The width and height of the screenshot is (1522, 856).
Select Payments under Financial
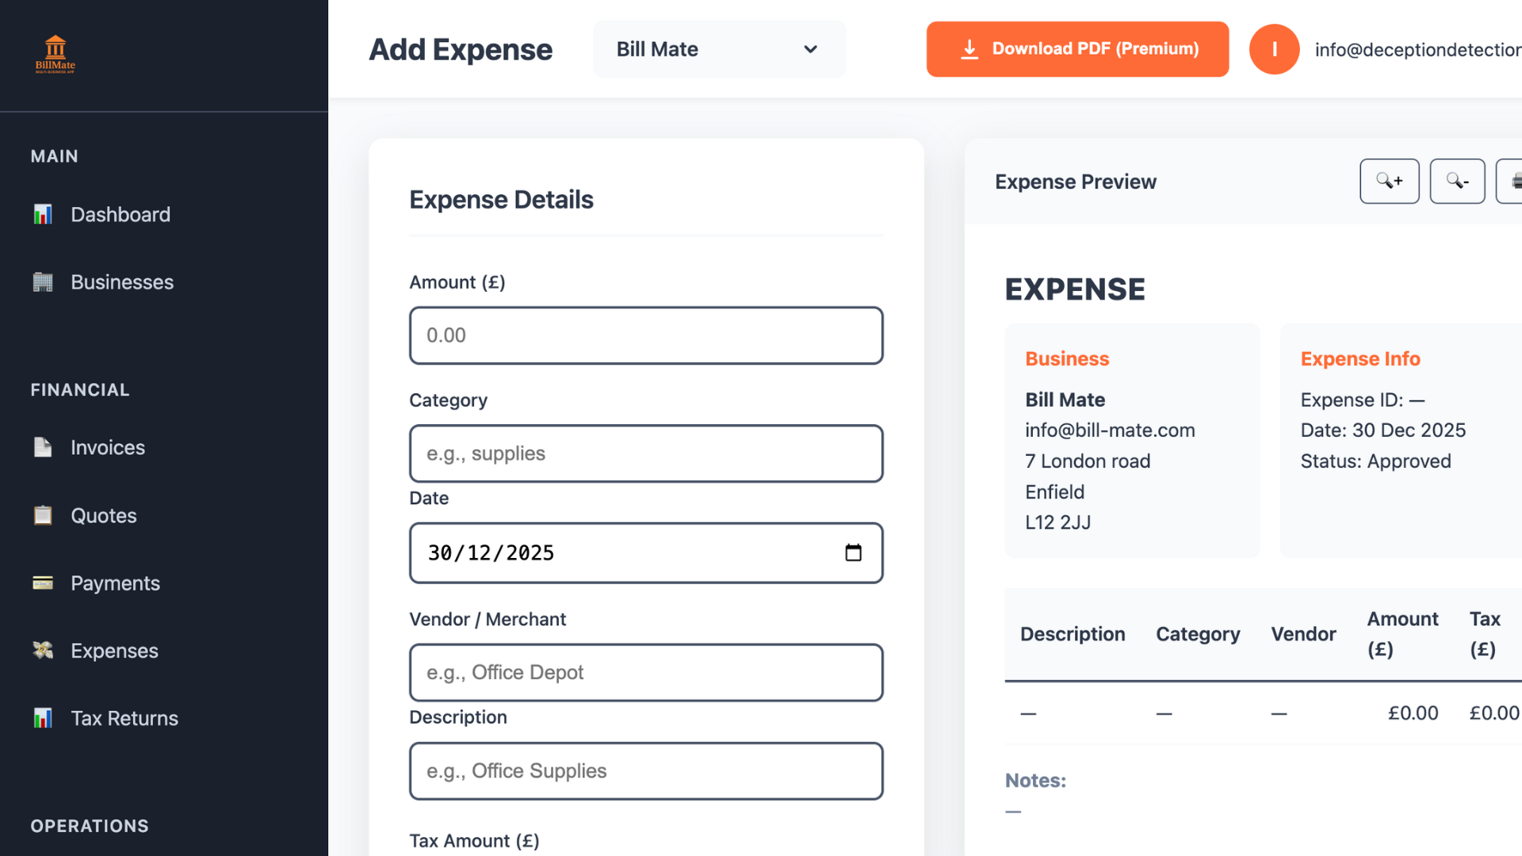pos(116,583)
